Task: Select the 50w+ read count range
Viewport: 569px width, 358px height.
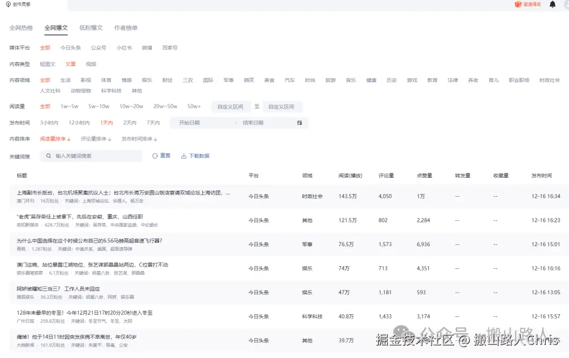Action: point(194,106)
